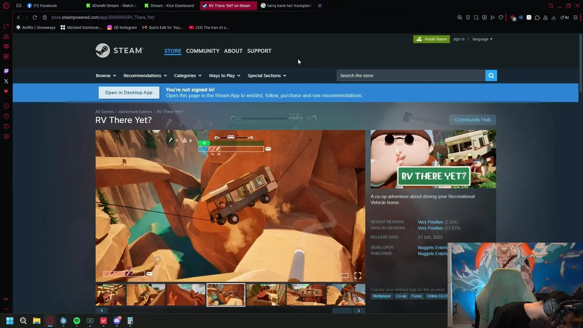Open Valorant from the taskbar
The image size is (583, 328).
point(103,321)
